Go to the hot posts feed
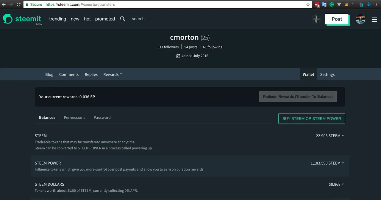 tap(87, 19)
